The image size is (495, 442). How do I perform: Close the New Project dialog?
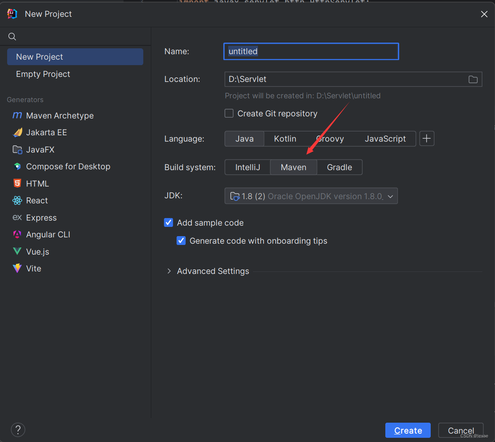(484, 14)
